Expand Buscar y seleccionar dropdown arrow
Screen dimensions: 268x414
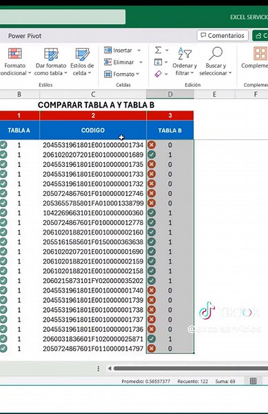click(230, 73)
